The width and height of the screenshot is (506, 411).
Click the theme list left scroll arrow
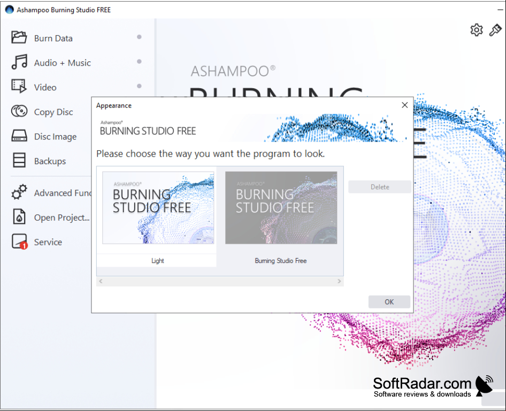click(x=101, y=281)
